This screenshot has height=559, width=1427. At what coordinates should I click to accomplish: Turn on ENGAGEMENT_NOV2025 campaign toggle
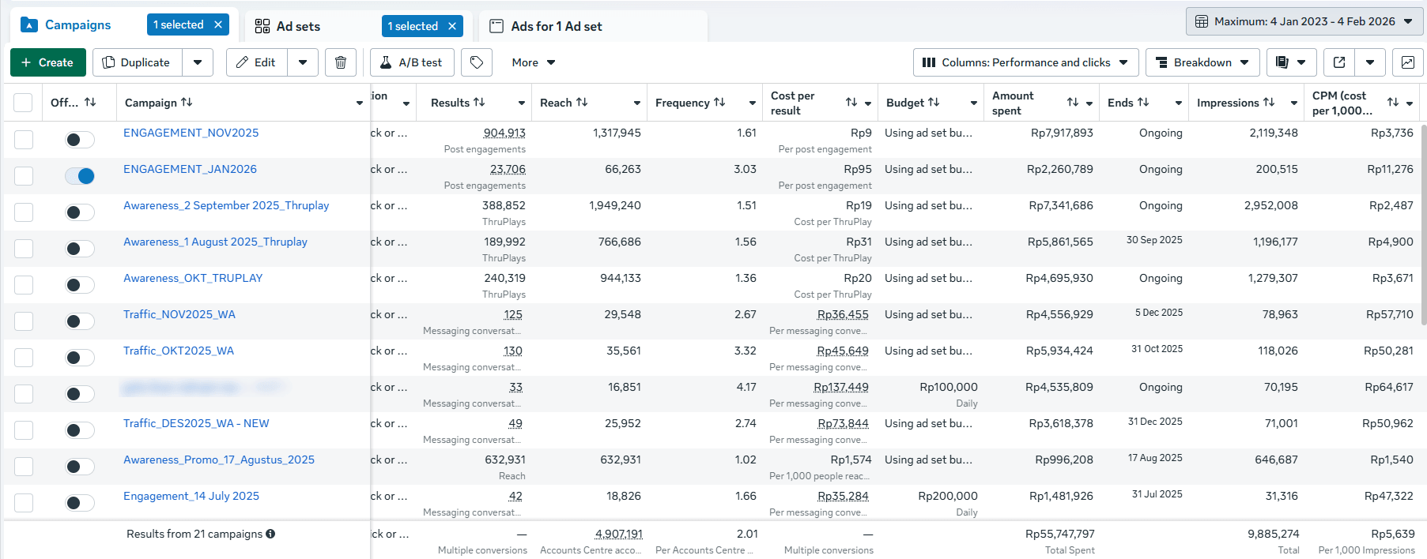pyautogui.click(x=80, y=140)
